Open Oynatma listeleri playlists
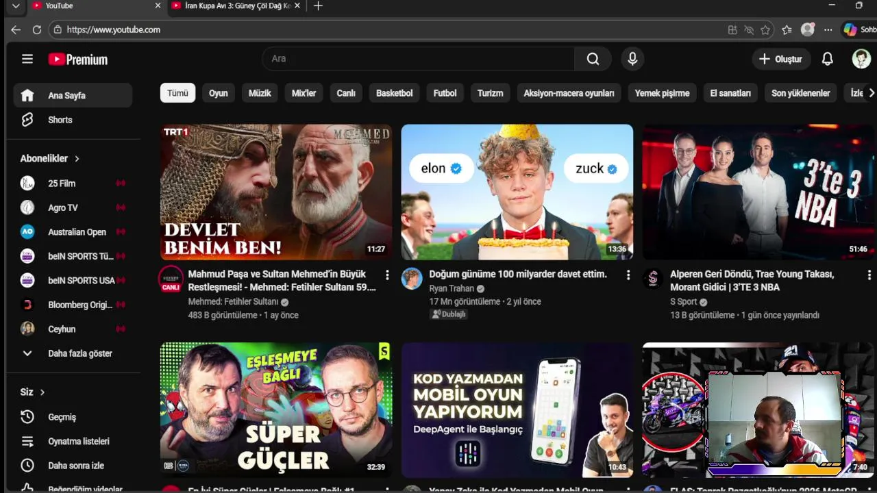This screenshot has height=493, width=877. point(73,442)
